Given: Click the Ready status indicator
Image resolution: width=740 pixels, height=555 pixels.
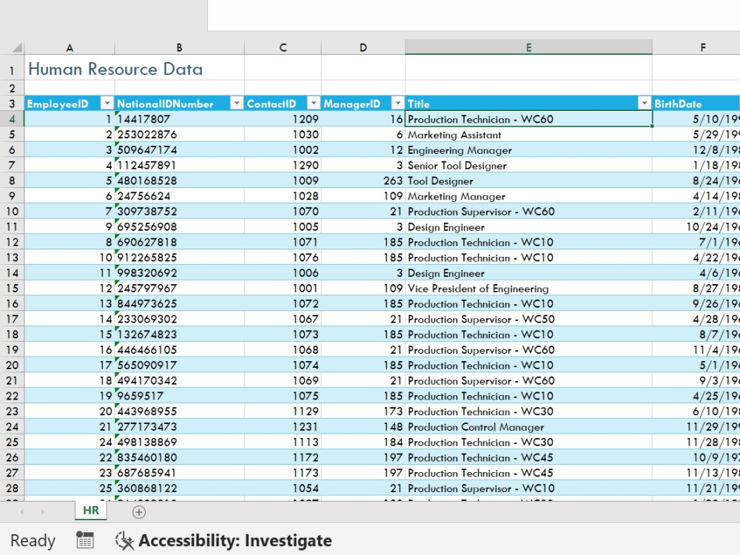Looking at the screenshot, I should 33,540.
